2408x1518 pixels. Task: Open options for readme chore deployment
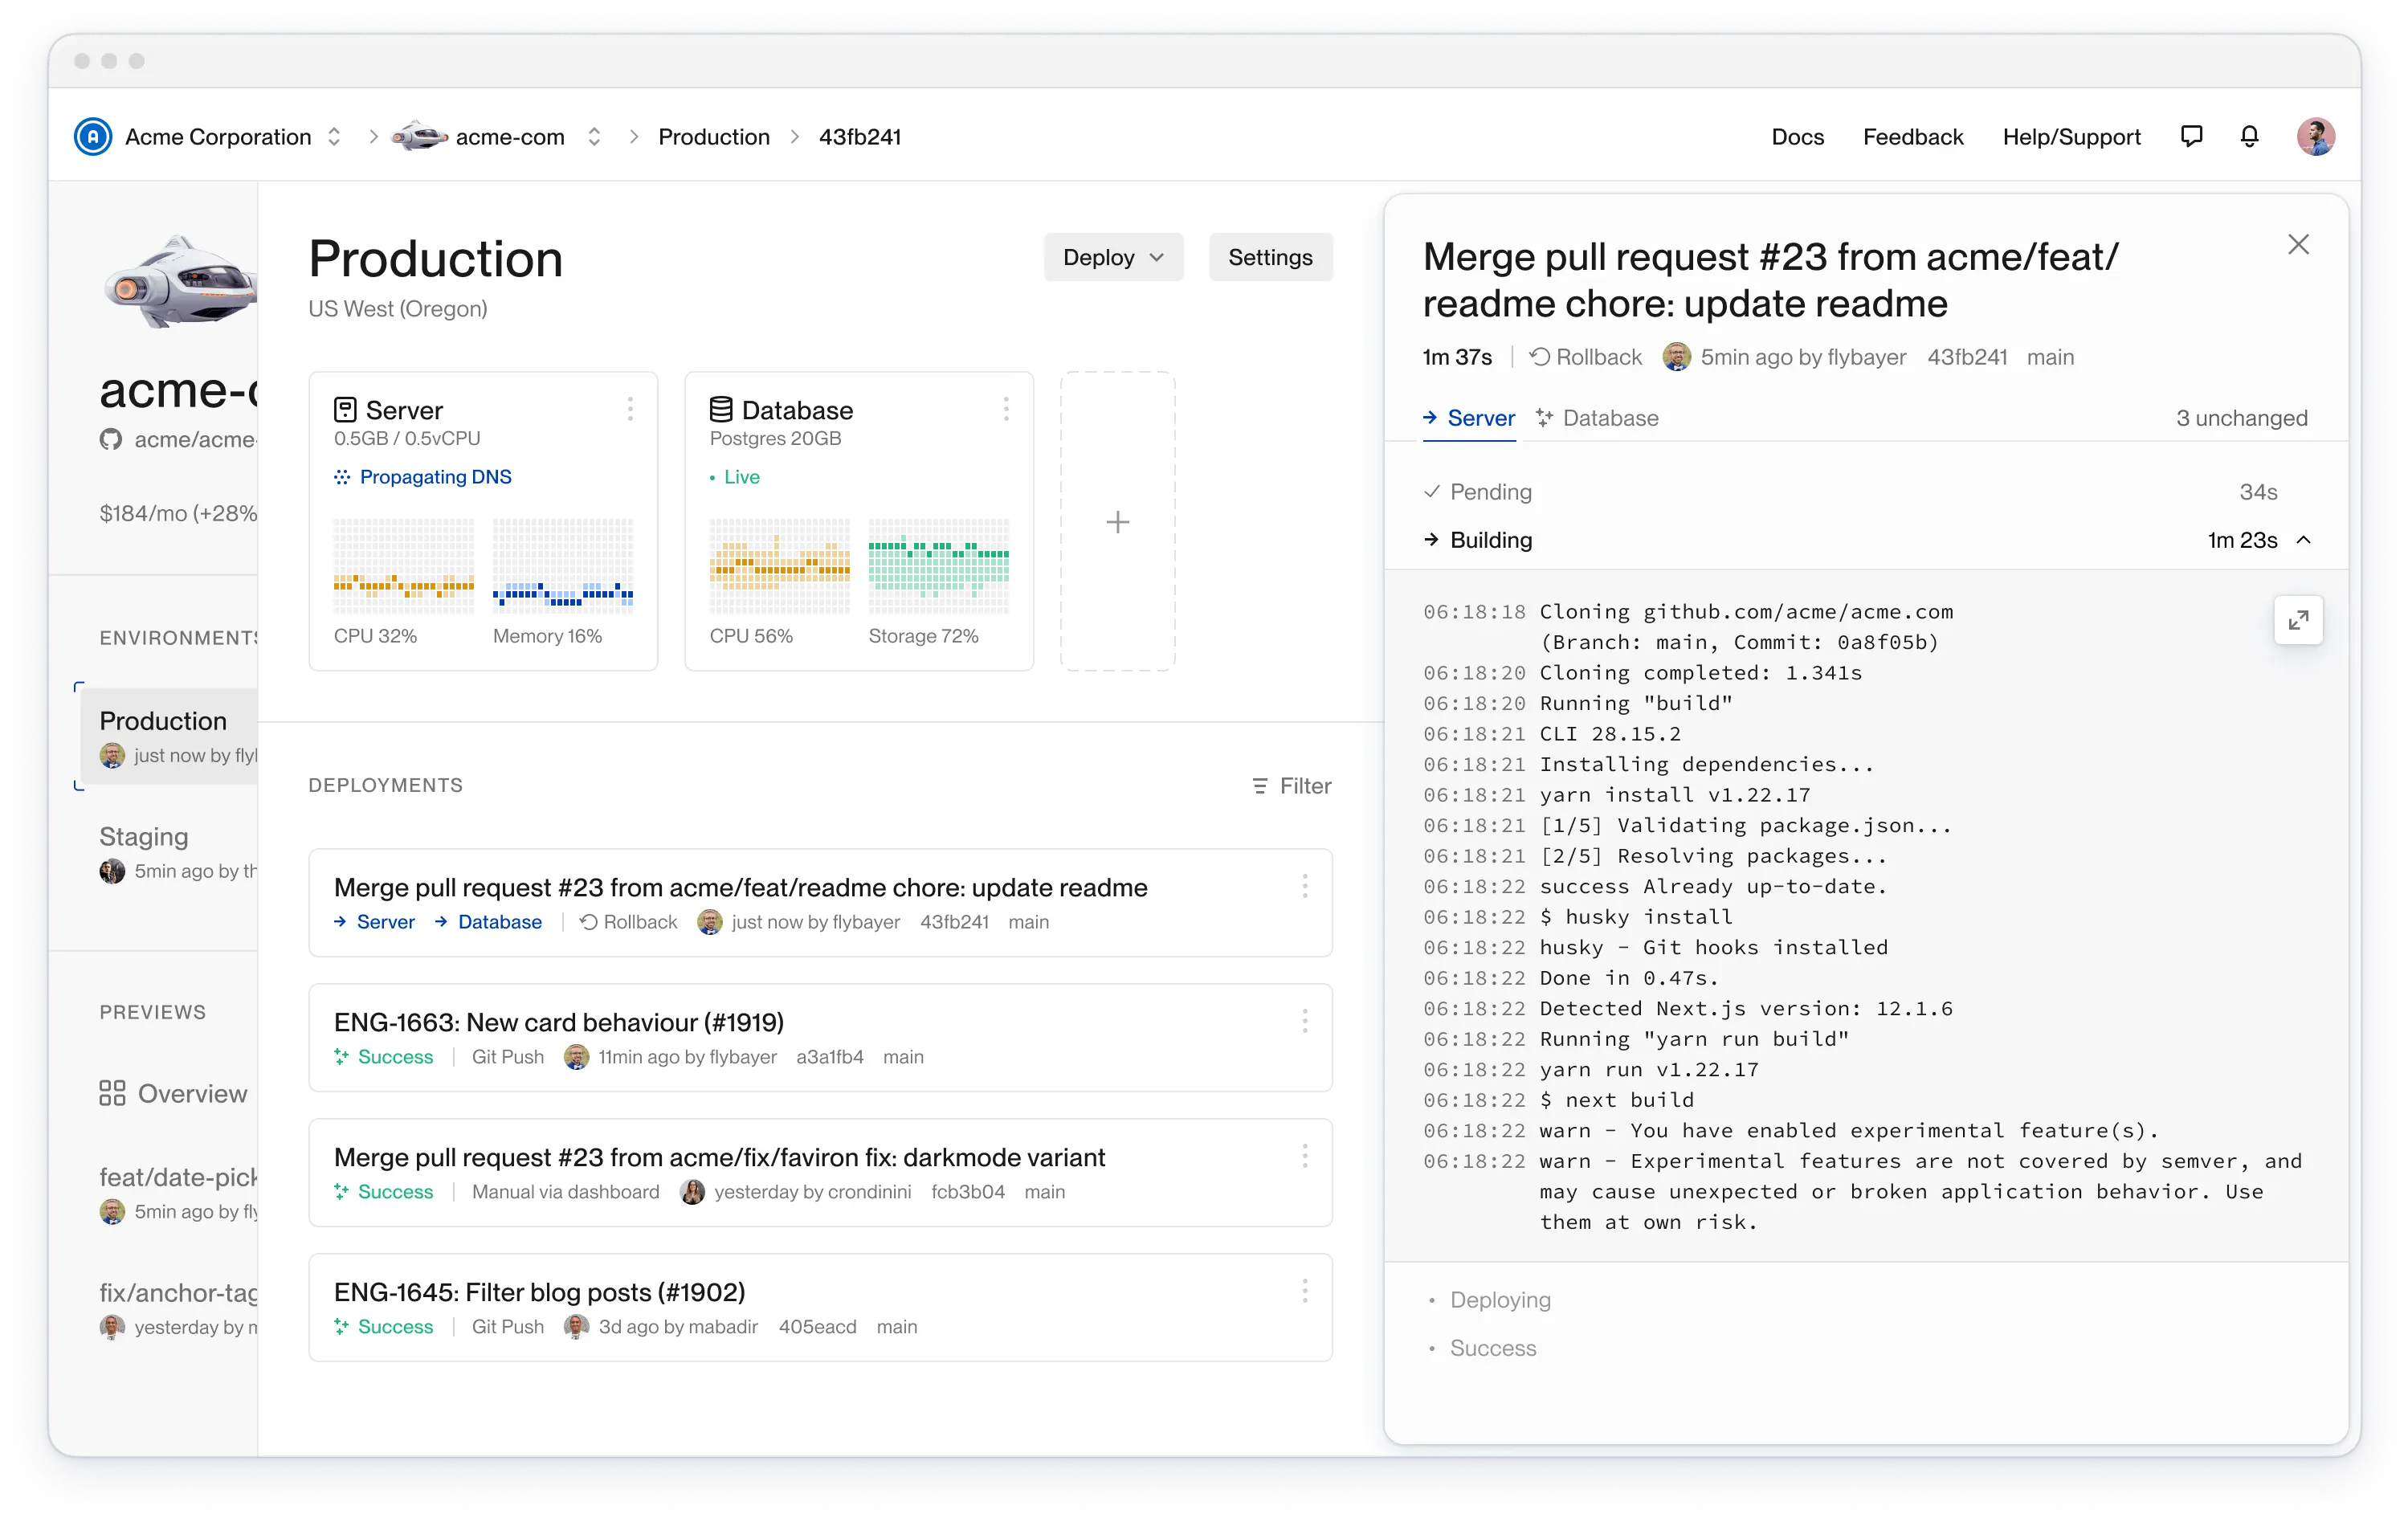coord(1305,886)
